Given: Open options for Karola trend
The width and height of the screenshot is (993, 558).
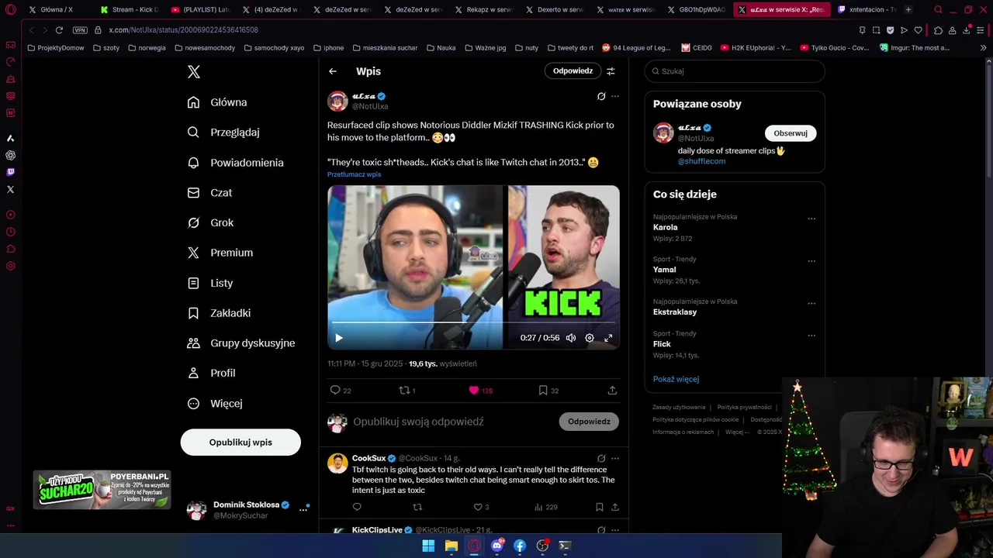Looking at the screenshot, I should click(x=811, y=219).
